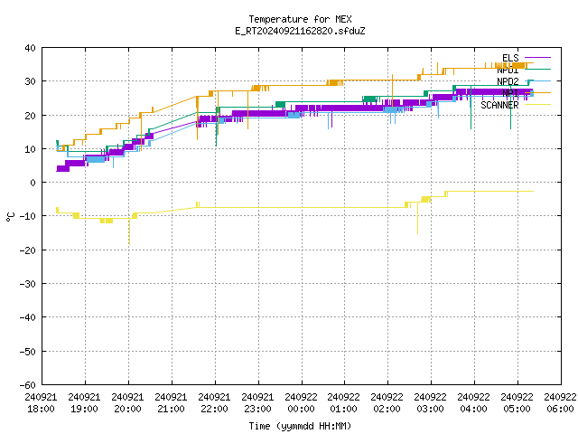This screenshot has width=578, height=434.
Task: Click the blue NPD2 legend line sample
Action: click(x=537, y=80)
